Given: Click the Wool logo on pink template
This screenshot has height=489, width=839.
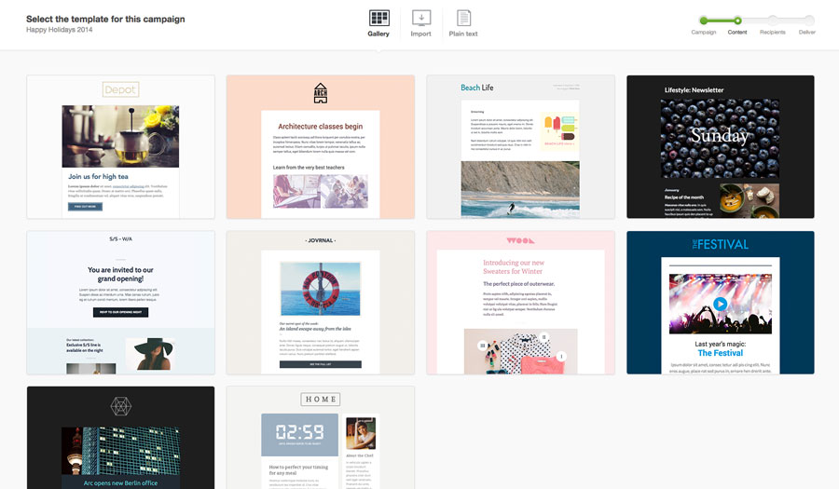Looking at the screenshot, I should tap(520, 240).
